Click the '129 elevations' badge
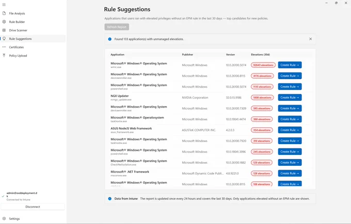 pyautogui.click(x=262, y=163)
